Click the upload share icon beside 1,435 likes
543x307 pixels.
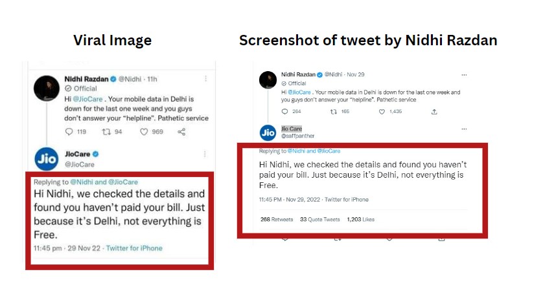(433, 112)
